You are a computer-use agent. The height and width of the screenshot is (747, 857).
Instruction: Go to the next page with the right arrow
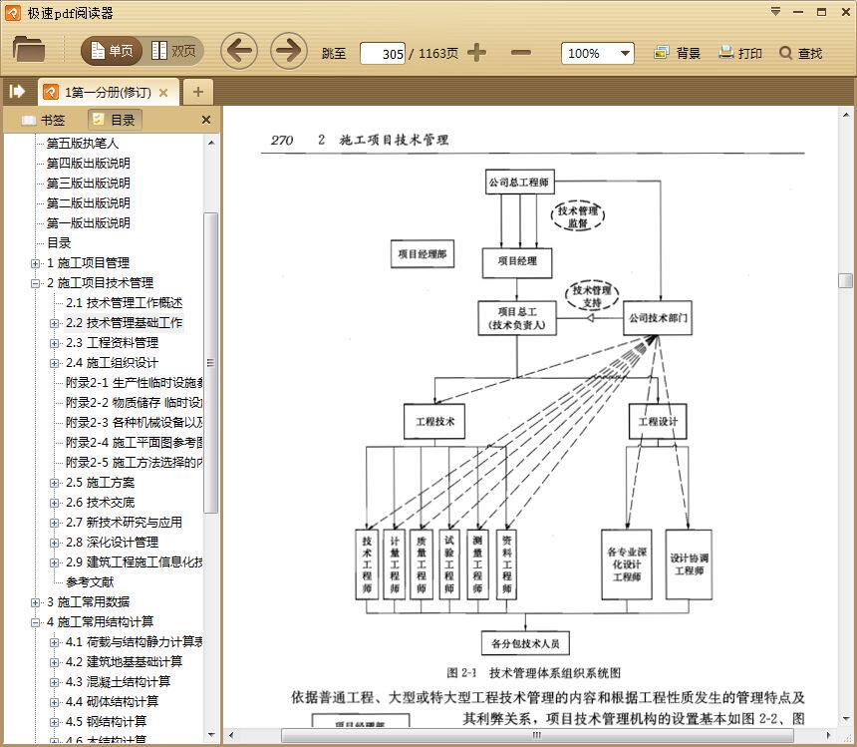click(289, 52)
